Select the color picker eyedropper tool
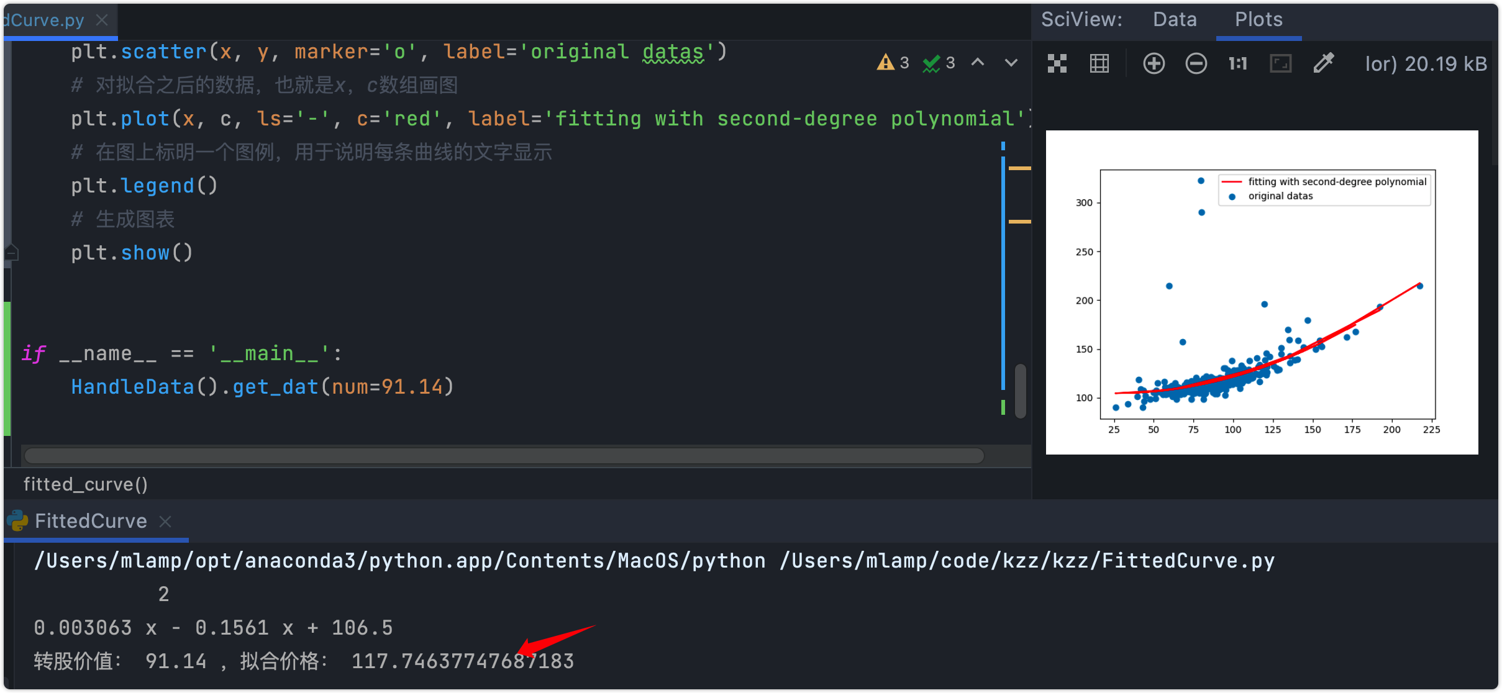Image resolution: width=1502 pixels, height=693 pixels. [1323, 63]
